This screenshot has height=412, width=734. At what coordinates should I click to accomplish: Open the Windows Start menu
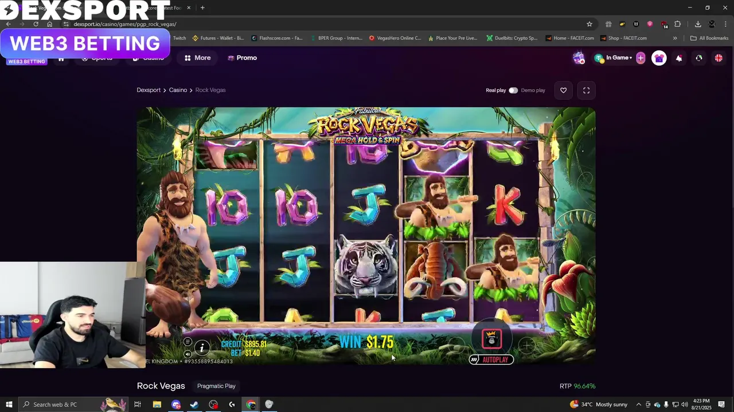9,405
